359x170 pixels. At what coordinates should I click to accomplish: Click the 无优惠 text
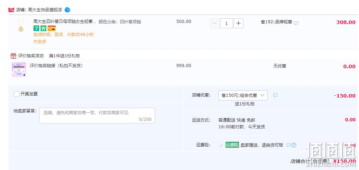(x=280, y=66)
